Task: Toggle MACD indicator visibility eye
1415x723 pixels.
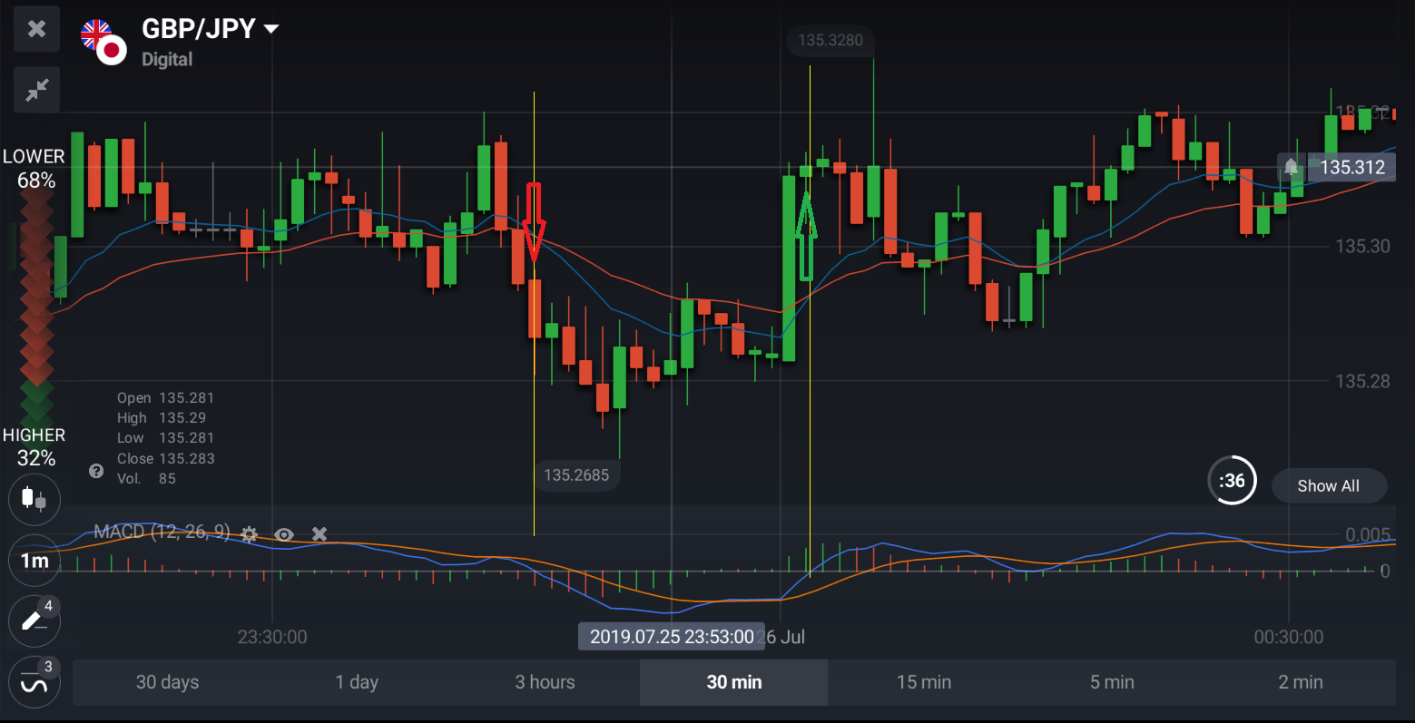Action: pyautogui.click(x=284, y=534)
